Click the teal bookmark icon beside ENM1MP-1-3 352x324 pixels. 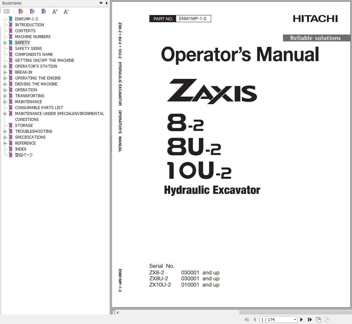point(10,19)
